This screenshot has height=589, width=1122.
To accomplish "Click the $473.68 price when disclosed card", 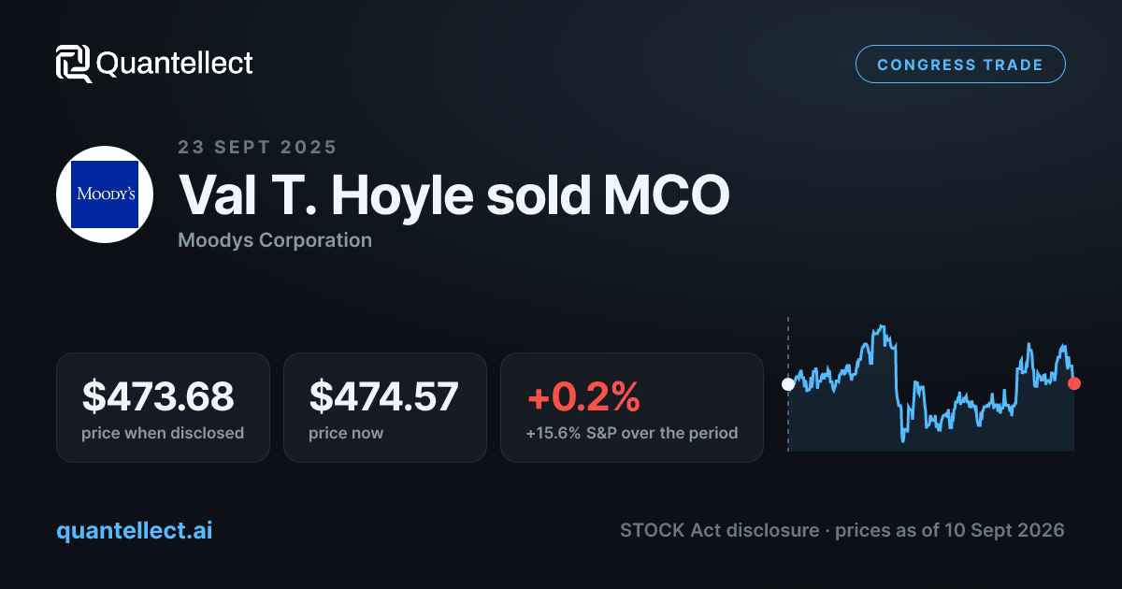I will 163,408.
